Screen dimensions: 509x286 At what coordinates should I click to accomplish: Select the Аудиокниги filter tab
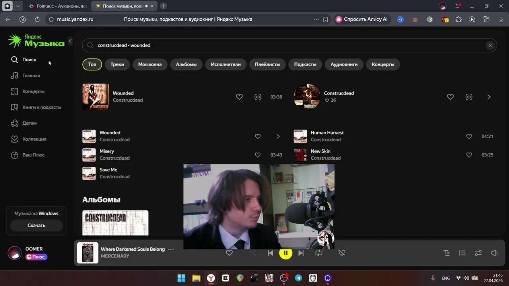tap(344, 64)
